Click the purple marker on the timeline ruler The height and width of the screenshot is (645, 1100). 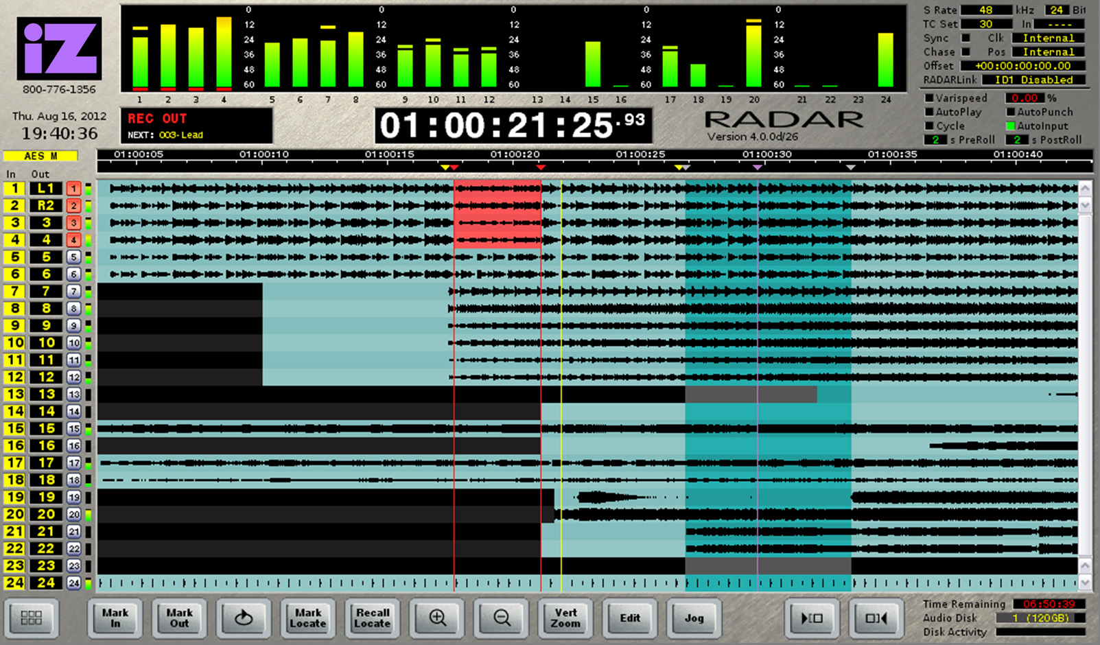click(758, 167)
